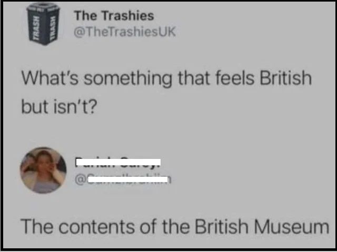The image size is (337, 252).
Task: Click the lid of the trash bin avatar
Action: [43, 7]
